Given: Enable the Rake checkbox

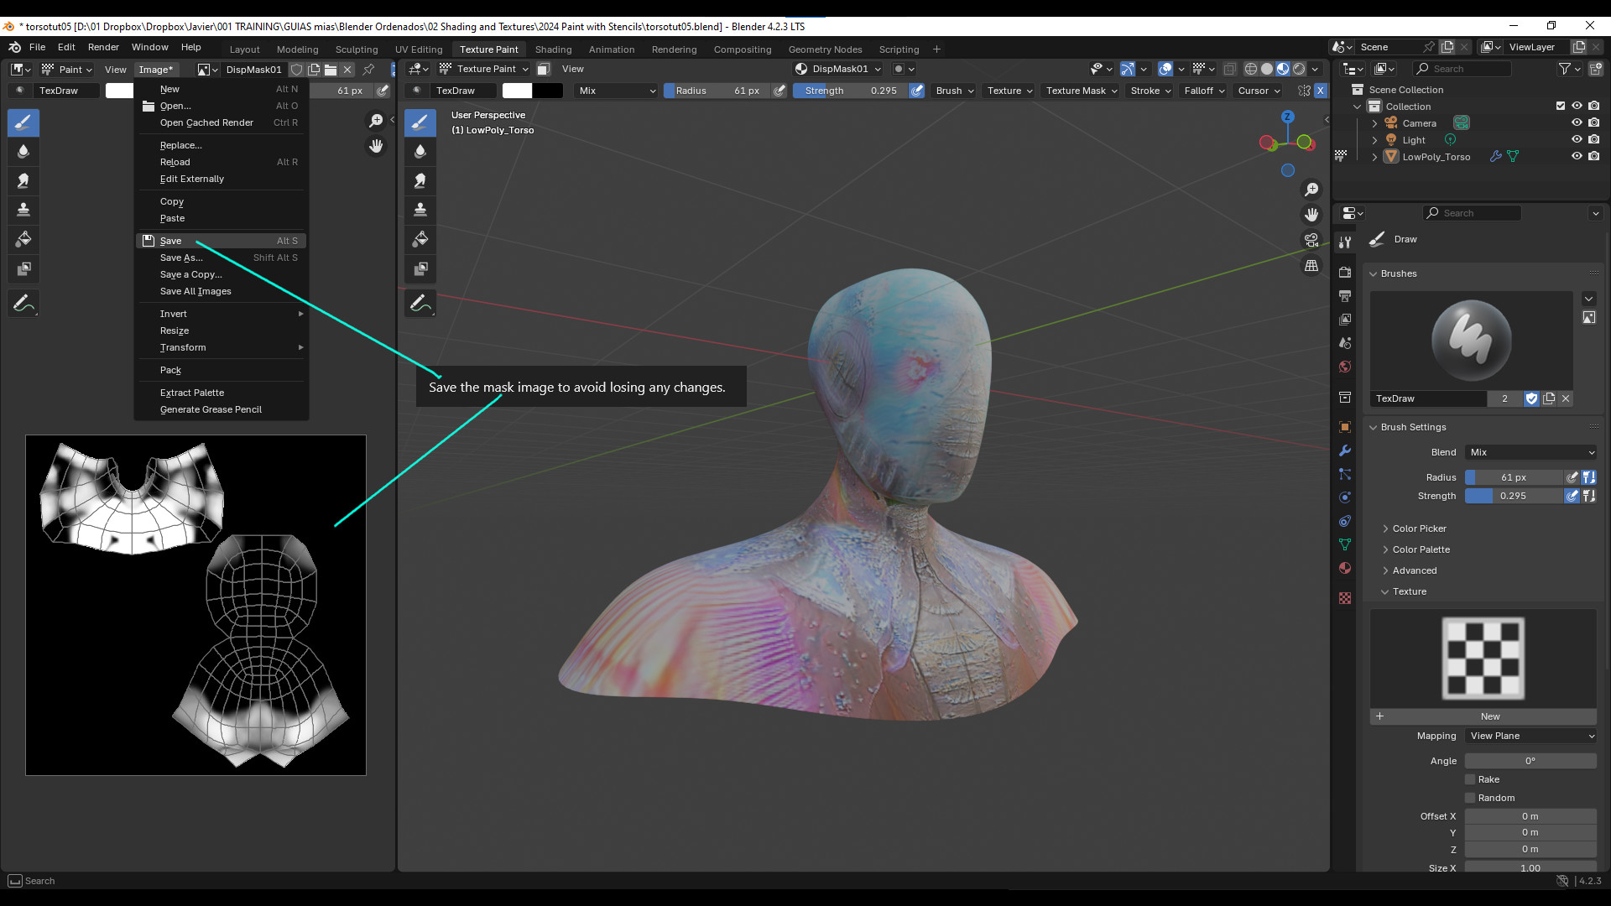Looking at the screenshot, I should [x=1470, y=779].
